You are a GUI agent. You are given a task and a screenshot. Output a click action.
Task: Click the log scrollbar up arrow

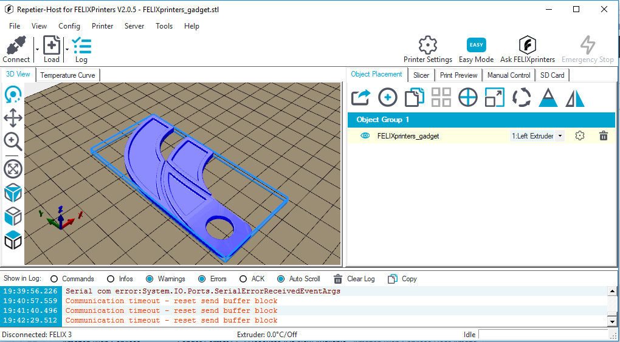point(613,292)
